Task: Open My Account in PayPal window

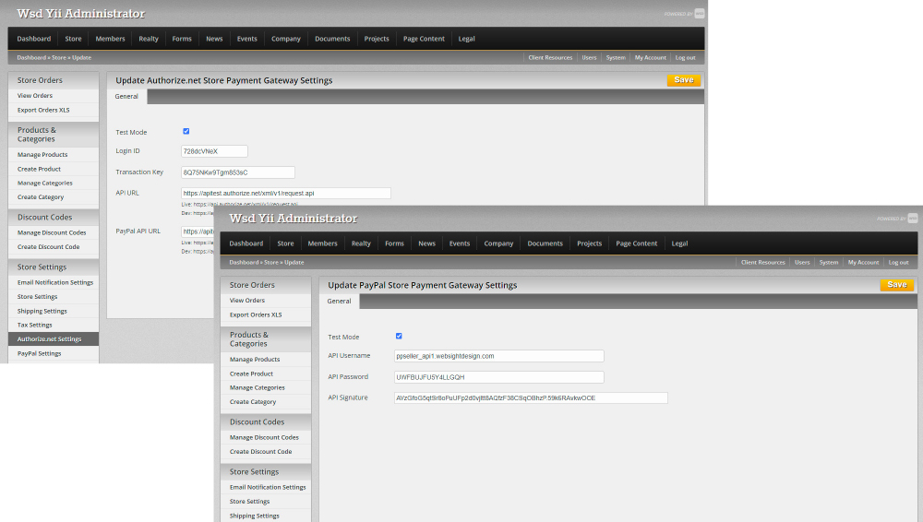Action: click(863, 263)
